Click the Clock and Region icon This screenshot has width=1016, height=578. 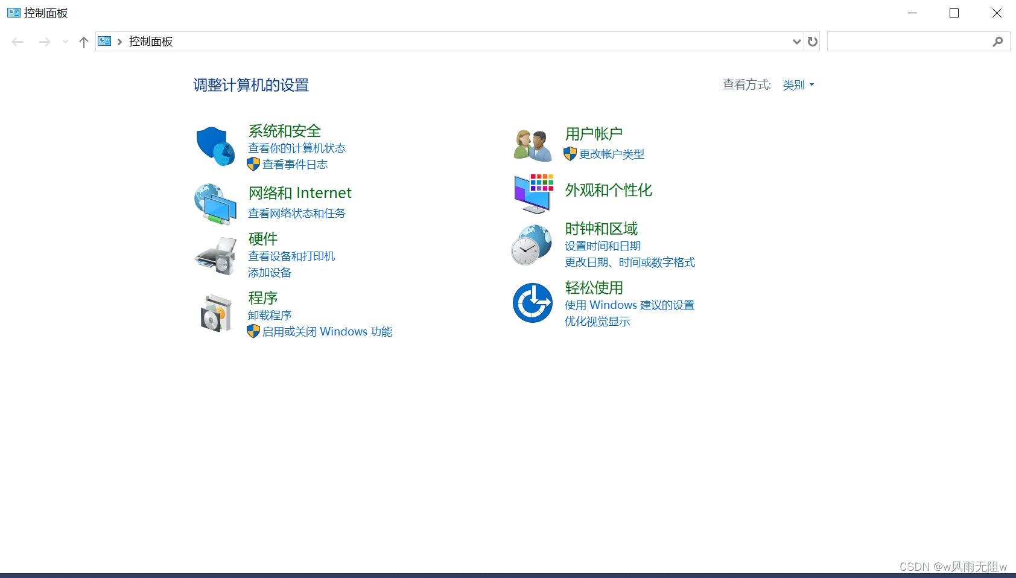(x=532, y=245)
